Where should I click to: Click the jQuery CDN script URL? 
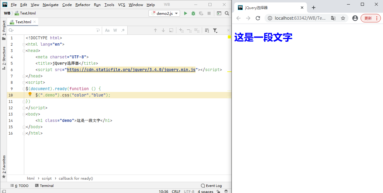pyautogui.click(x=131, y=70)
